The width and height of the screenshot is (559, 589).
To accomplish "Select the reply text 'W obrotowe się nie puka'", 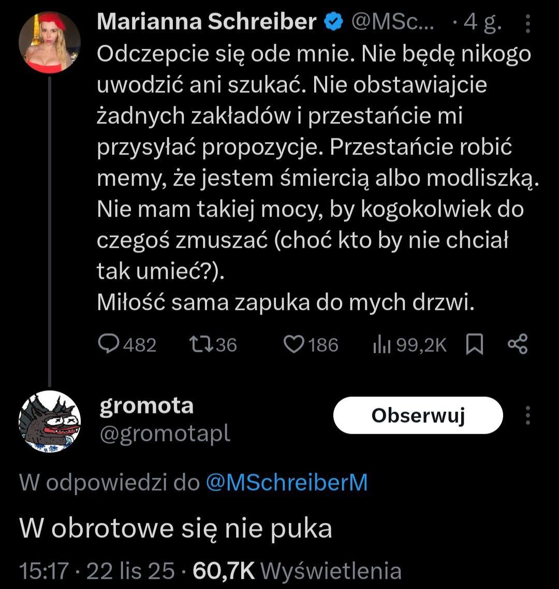I will tap(175, 528).
